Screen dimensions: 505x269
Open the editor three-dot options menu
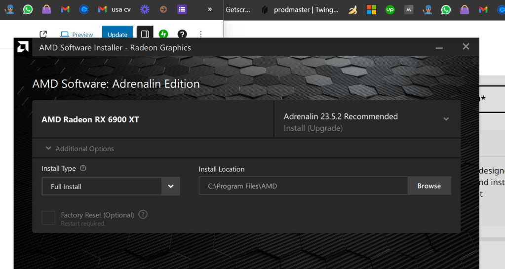200,34
